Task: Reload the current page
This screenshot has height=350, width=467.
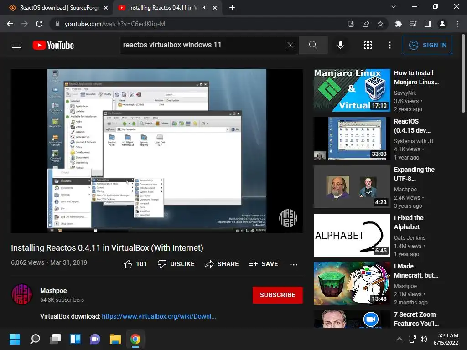Action: click(x=39, y=24)
